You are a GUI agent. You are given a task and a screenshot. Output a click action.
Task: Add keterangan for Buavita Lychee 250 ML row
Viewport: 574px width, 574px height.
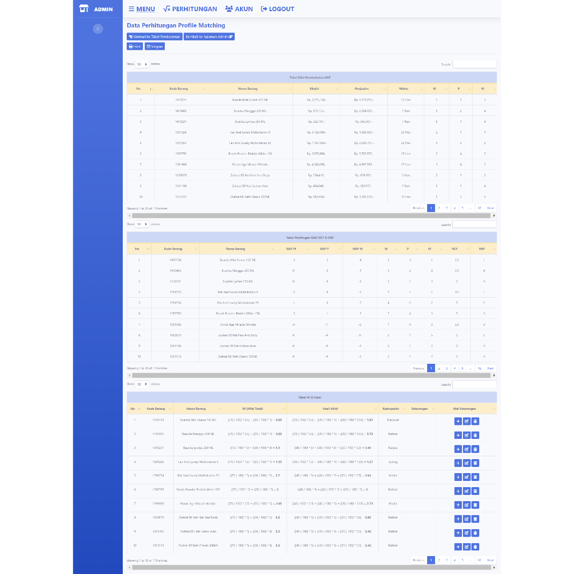(x=458, y=449)
